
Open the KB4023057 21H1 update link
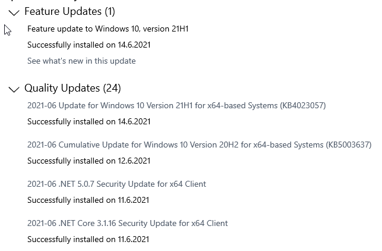point(176,105)
